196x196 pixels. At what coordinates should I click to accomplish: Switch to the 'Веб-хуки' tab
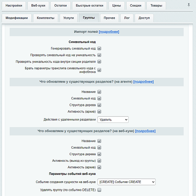pos(39,6)
